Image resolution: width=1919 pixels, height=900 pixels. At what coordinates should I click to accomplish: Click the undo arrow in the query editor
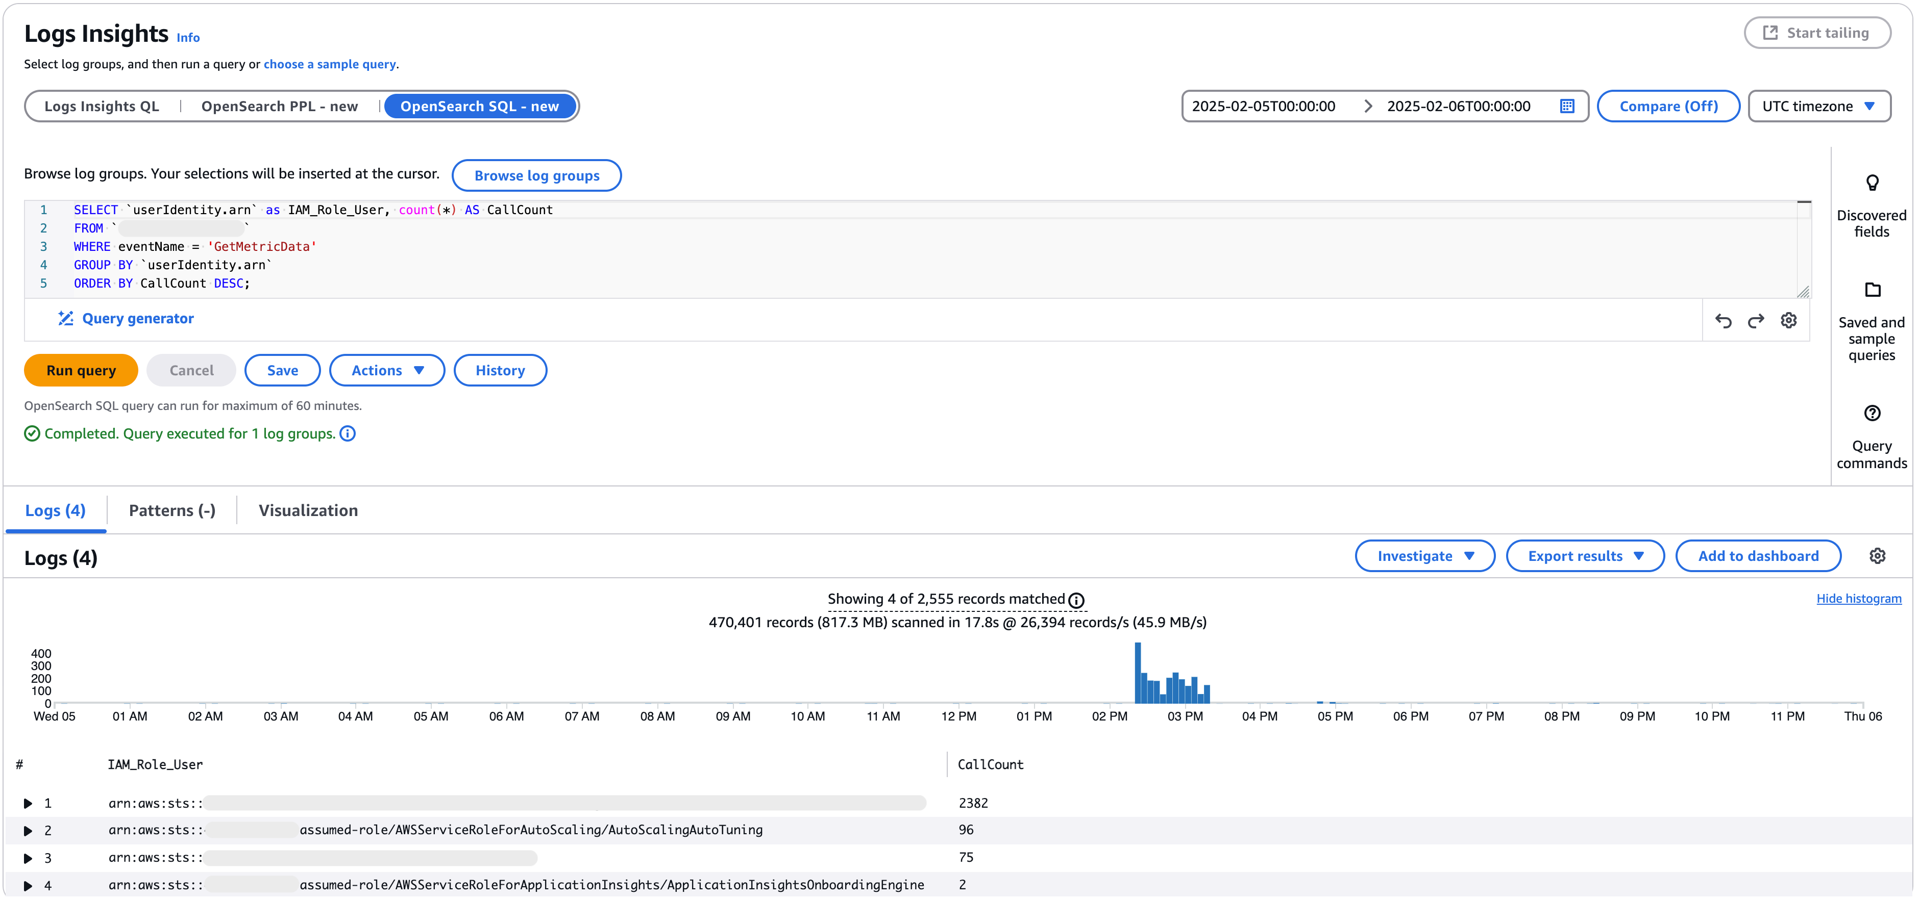(x=1723, y=321)
